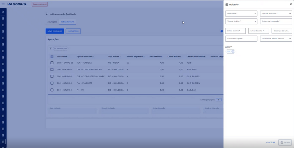Screen dimensions: 294x148
Task: Expand Unidade de Medida da Amostra dropdown
Action: [276, 39]
